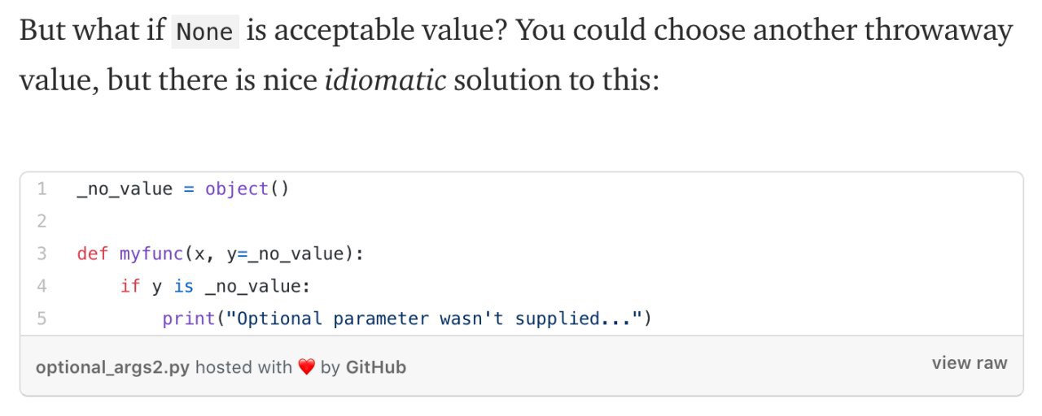Click the word "throwaway" in the paragraph
Viewport: 1042px width, 416px height.
(x=939, y=32)
